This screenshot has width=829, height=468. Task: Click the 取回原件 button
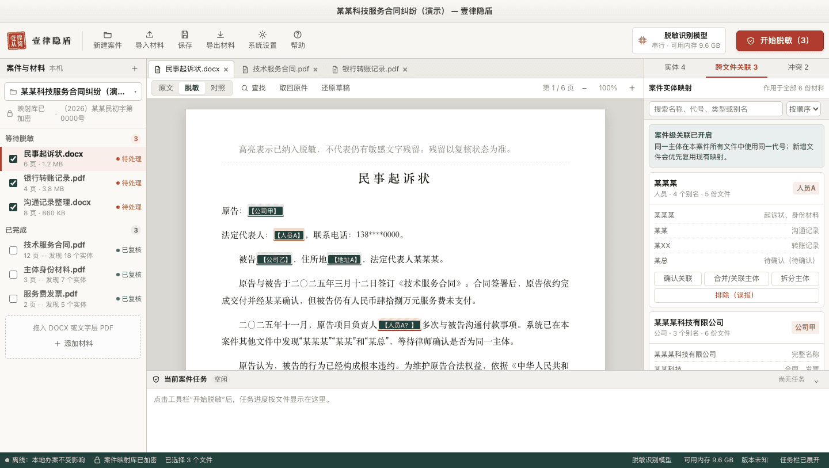click(x=294, y=88)
